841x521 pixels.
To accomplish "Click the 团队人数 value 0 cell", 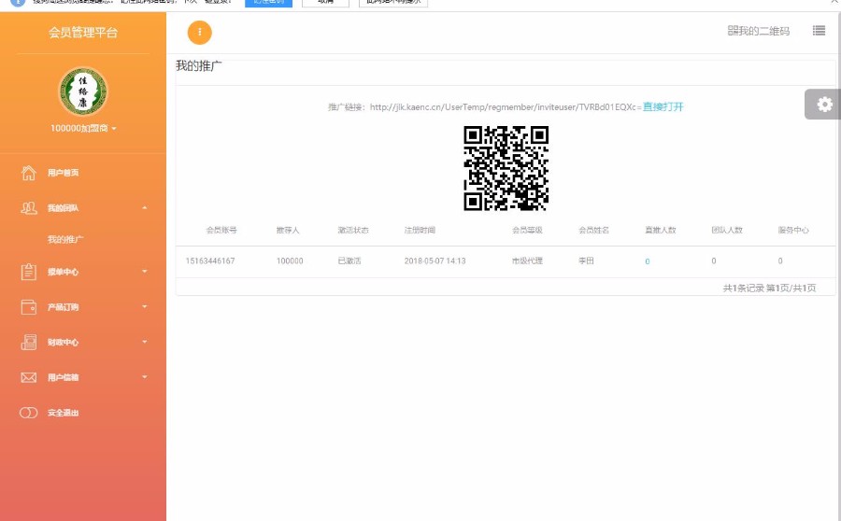I will [714, 261].
